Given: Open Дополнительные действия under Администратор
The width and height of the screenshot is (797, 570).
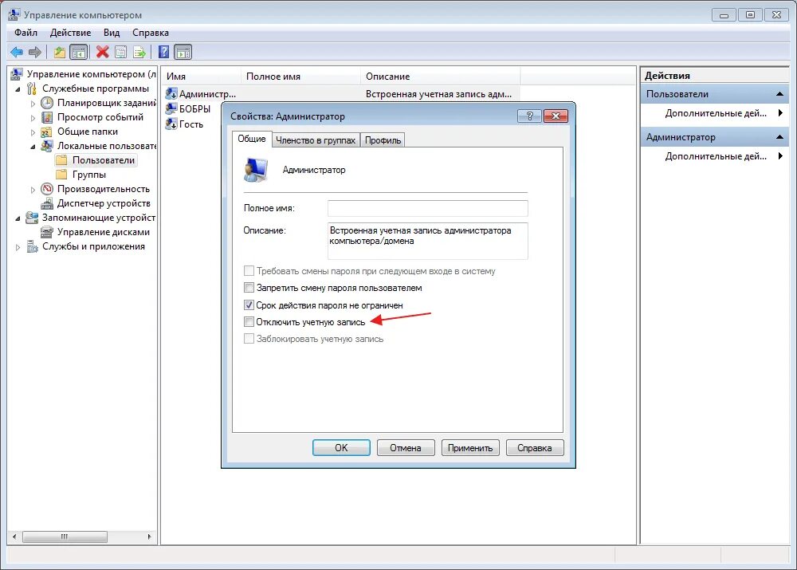Looking at the screenshot, I should (715, 156).
